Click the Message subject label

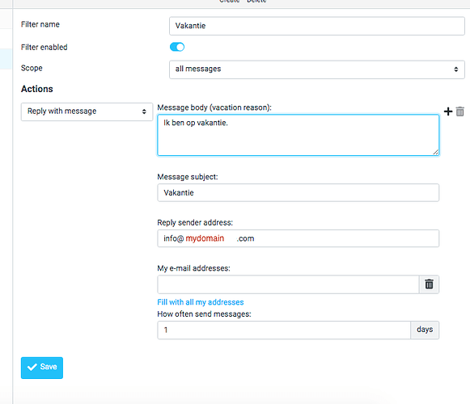click(188, 177)
